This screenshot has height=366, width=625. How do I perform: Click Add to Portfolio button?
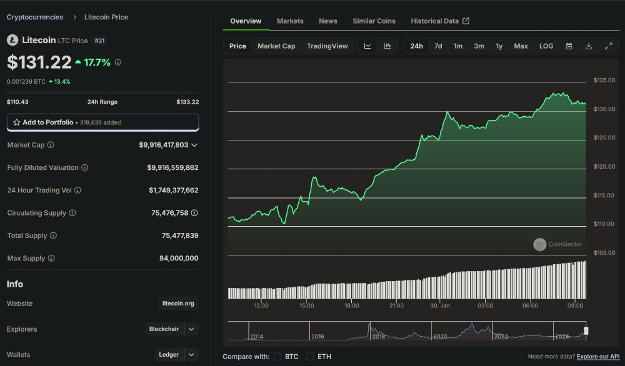click(x=103, y=122)
